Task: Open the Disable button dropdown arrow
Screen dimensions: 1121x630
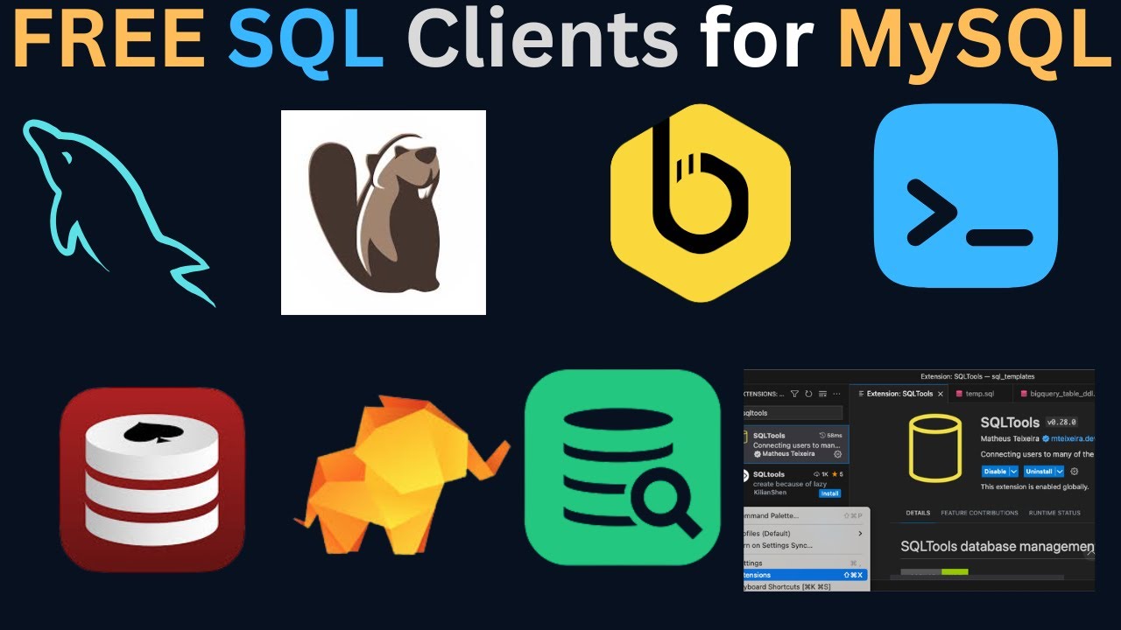Action: (1013, 472)
